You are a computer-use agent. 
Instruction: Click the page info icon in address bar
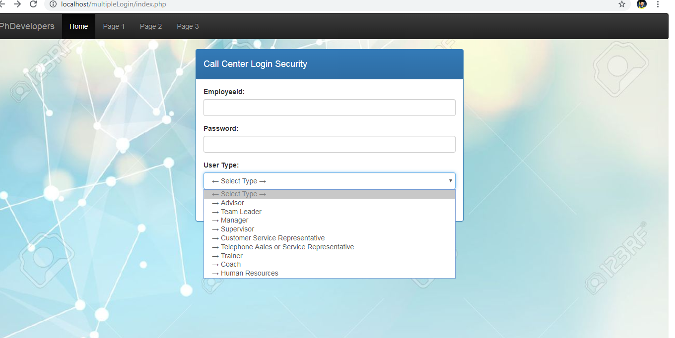(x=52, y=4)
